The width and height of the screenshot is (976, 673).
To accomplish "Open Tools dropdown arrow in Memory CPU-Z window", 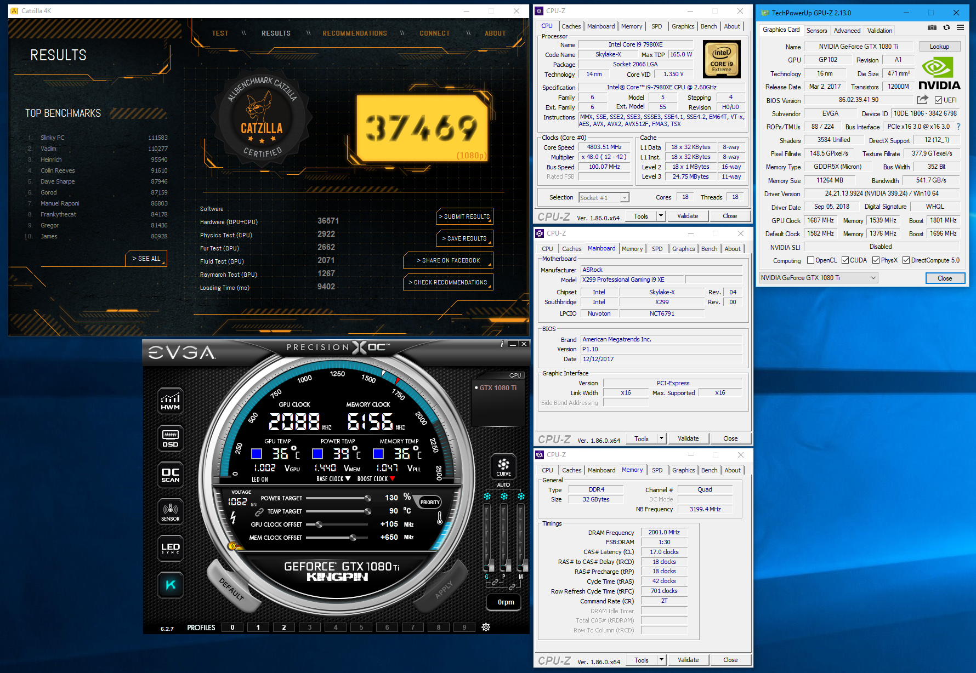I will coord(661,660).
